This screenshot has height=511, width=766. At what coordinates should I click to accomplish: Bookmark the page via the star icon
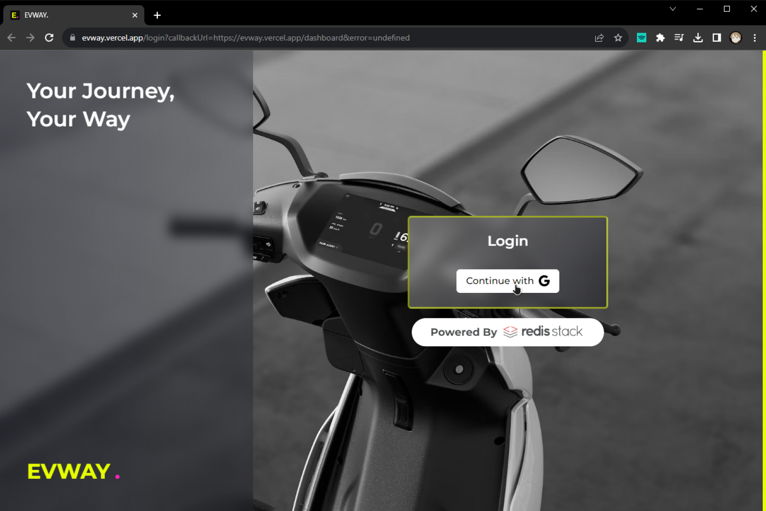[618, 37]
